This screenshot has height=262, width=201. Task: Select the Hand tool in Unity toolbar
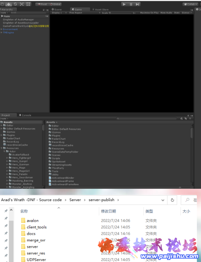(x=2, y=4)
